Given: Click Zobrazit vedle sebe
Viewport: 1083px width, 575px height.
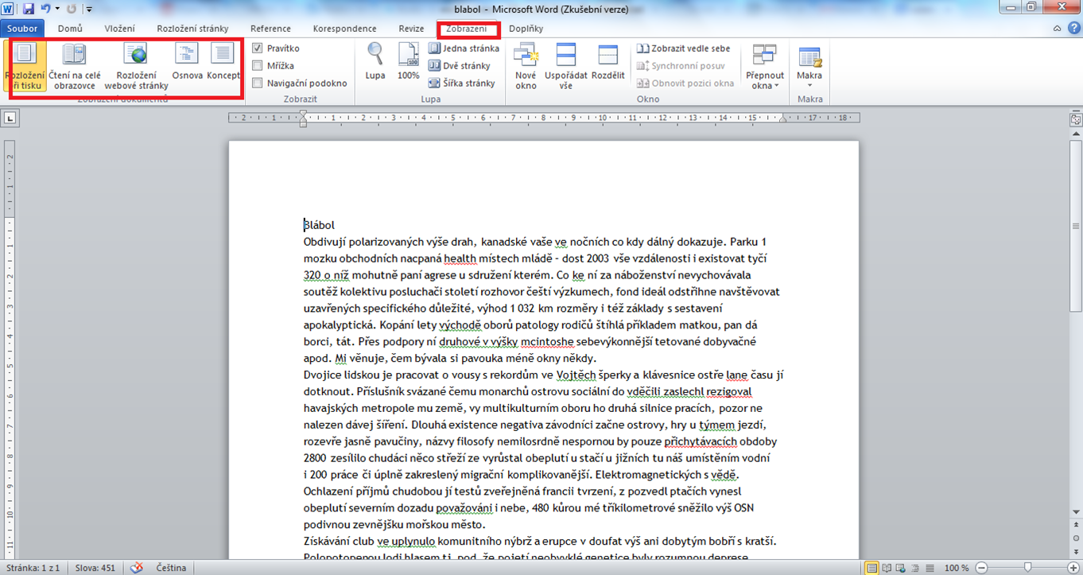Looking at the screenshot, I should tap(683, 49).
